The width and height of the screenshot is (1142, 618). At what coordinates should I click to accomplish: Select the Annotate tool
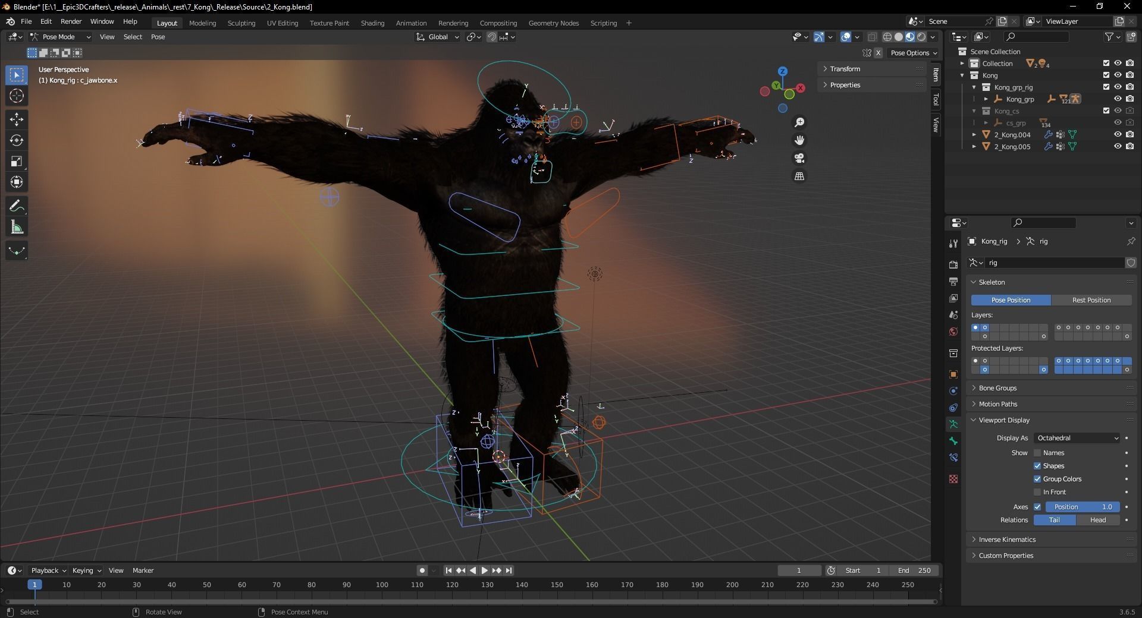(17, 206)
